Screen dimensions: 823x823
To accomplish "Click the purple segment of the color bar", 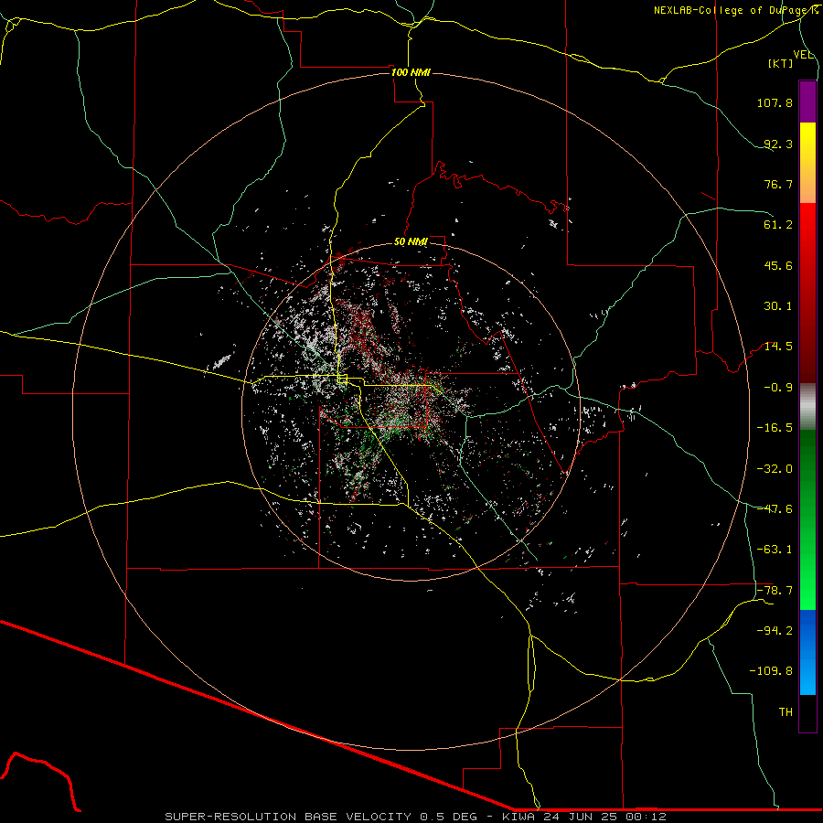I will coord(807,102).
